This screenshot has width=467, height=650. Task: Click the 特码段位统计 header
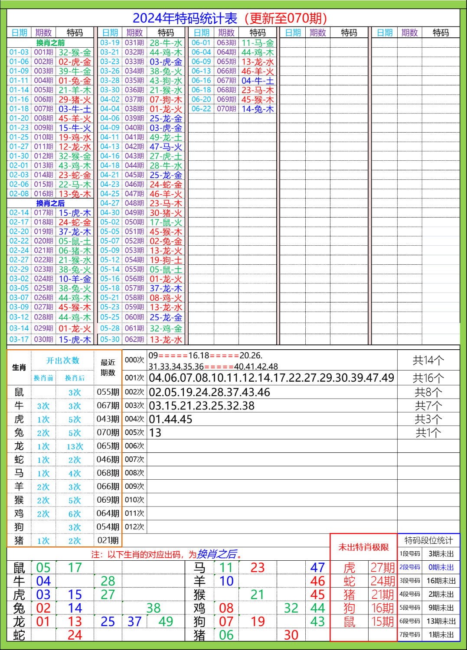coord(428,540)
